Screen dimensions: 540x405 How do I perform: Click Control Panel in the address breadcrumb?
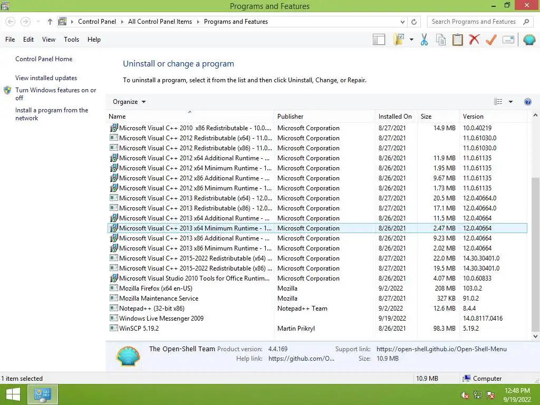[97, 22]
